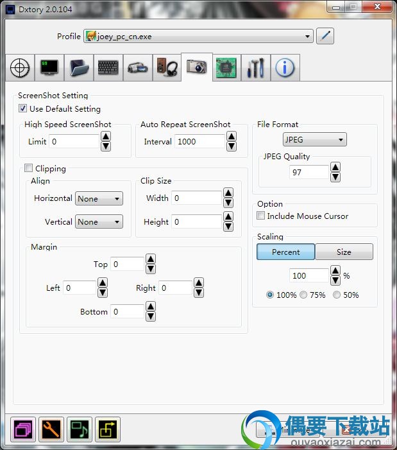Viewport: 397px width, 450px height.
Task: Decrease Clip Size Width value
Action: click(x=228, y=203)
